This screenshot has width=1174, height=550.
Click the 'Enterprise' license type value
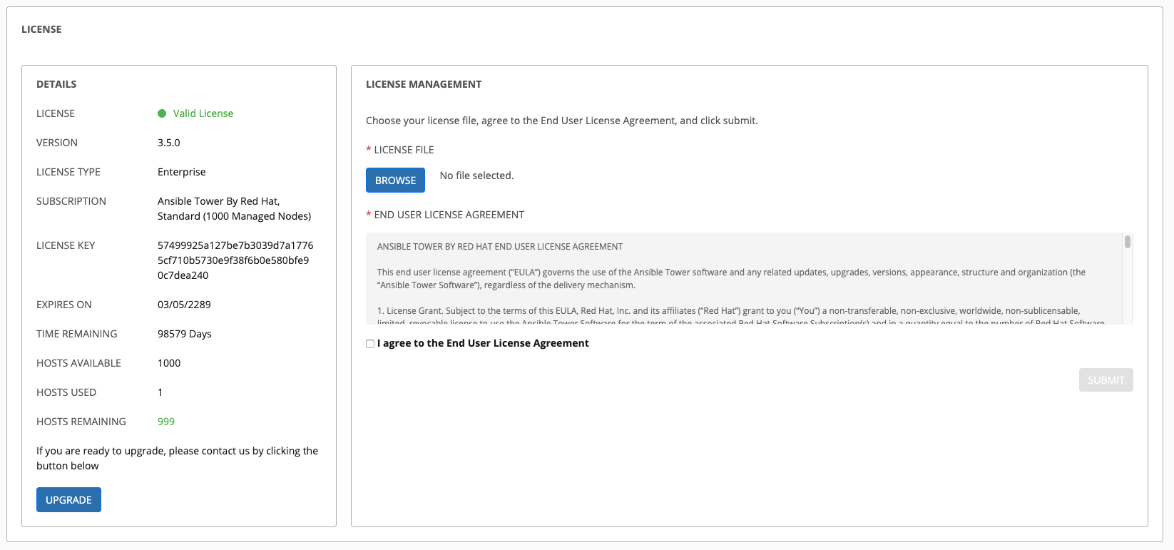point(182,172)
